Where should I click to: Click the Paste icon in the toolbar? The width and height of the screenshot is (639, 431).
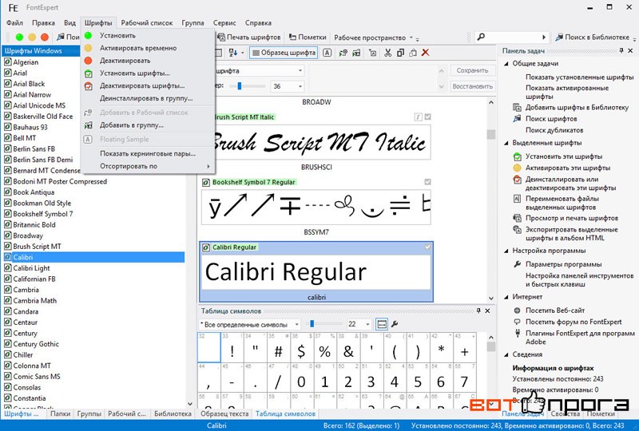[413, 53]
